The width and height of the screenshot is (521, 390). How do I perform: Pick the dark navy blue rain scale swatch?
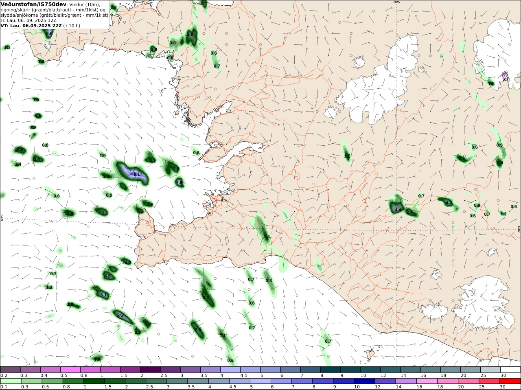pyautogui.click(x=363, y=381)
